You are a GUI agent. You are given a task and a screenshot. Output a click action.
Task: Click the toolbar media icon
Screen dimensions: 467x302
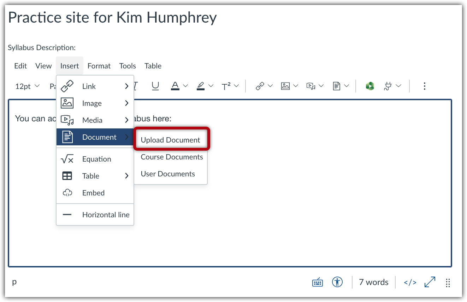coord(311,86)
